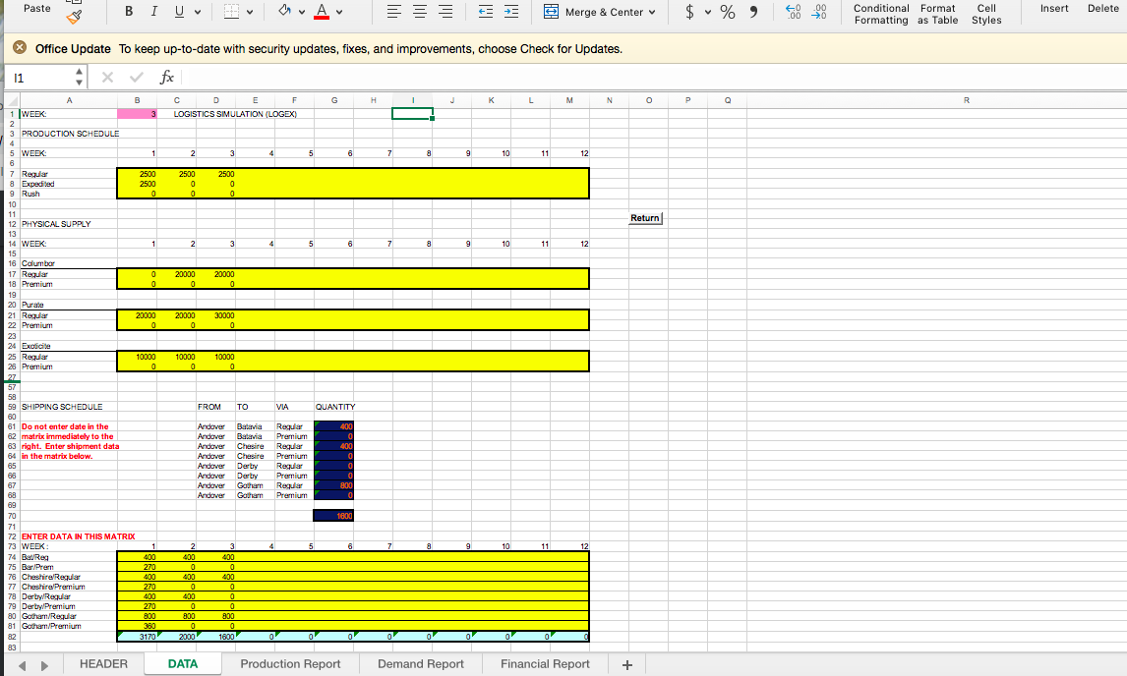The height and width of the screenshot is (676, 1127).
Task: Open Name Box stepper arrows
Action: (x=79, y=78)
